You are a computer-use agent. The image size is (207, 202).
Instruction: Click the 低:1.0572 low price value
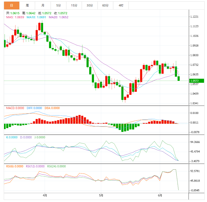45,13
